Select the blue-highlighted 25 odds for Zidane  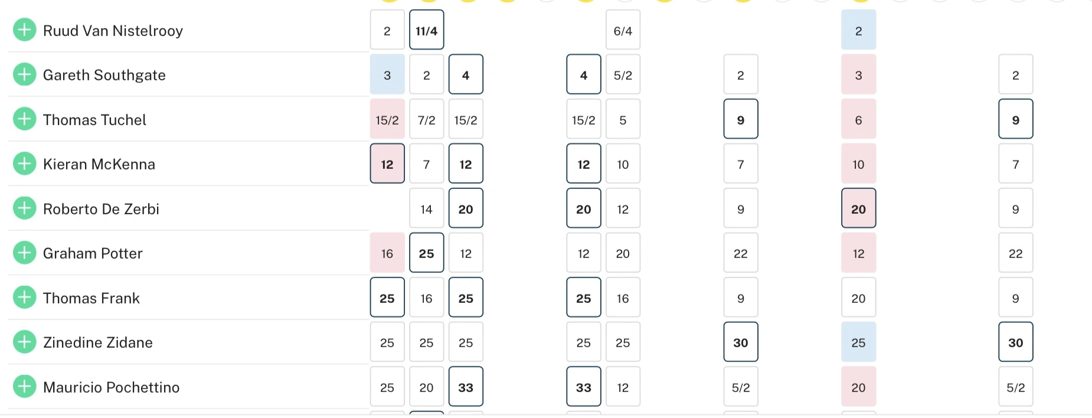pyautogui.click(x=858, y=342)
